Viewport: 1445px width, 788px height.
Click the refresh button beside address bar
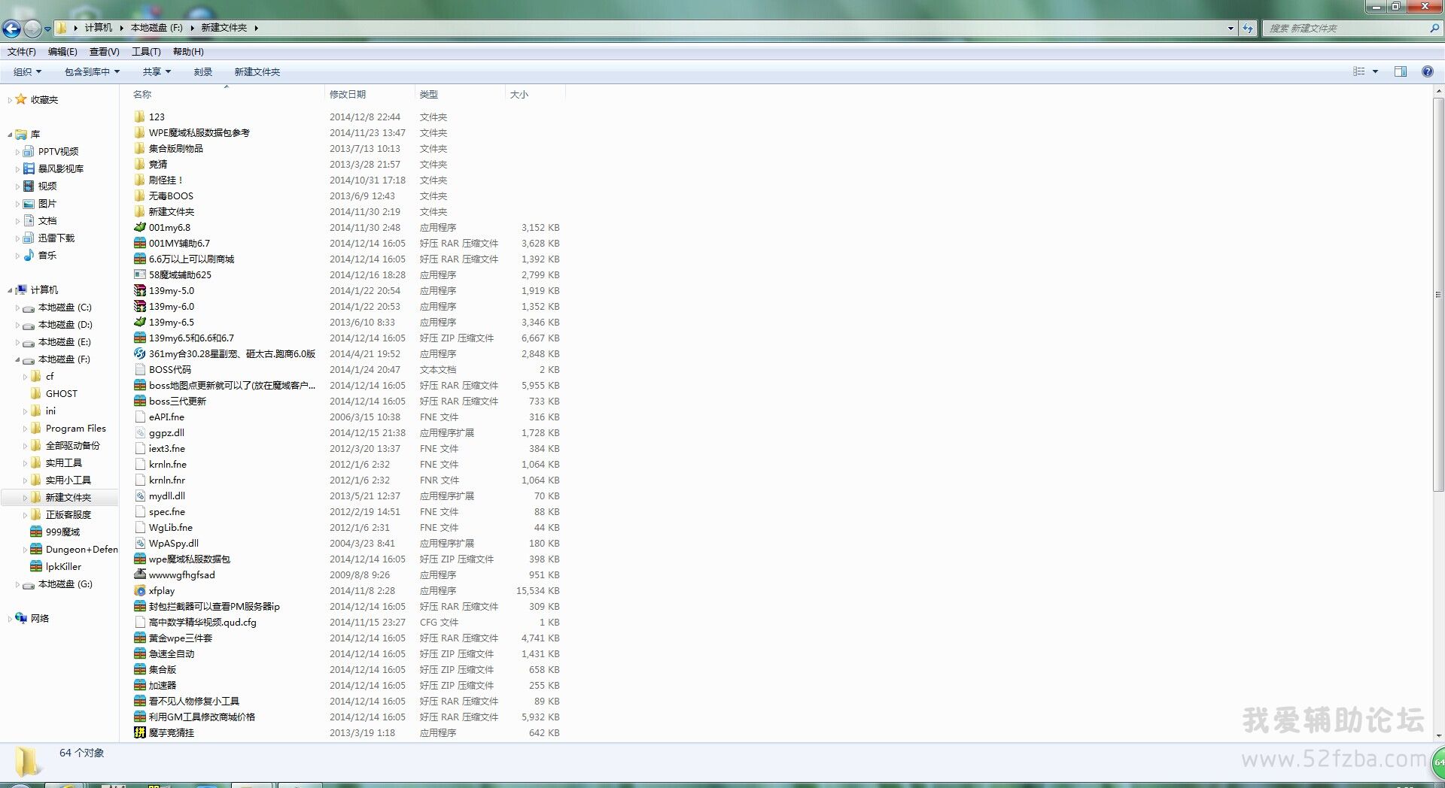coord(1248,29)
